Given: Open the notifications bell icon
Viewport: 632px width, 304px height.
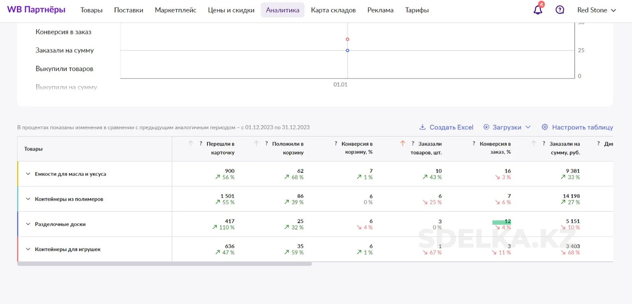Looking at the screenshot, I should pyautogui.click(x=538, y=10).
